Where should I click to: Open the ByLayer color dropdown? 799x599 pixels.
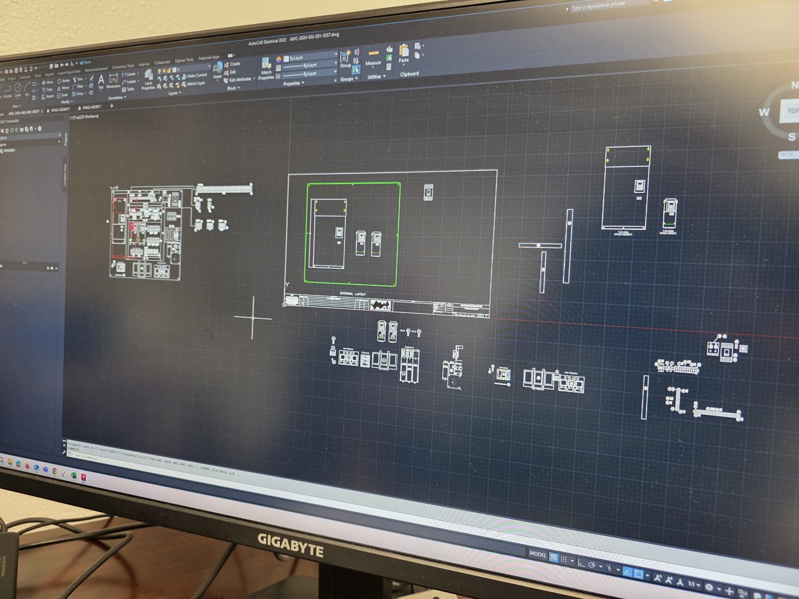click(336, 55)
